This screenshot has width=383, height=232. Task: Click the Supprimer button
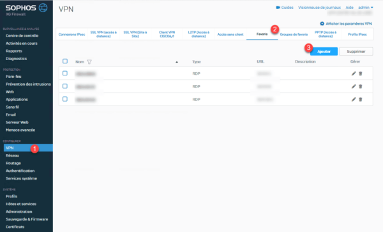[356, 52]
